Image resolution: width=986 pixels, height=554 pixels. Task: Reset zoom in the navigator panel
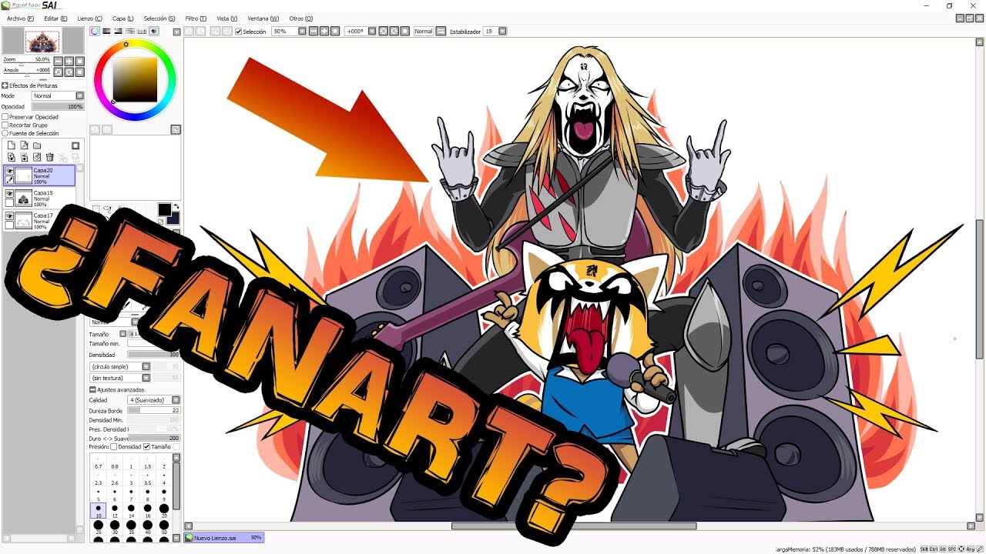[79, 61]
